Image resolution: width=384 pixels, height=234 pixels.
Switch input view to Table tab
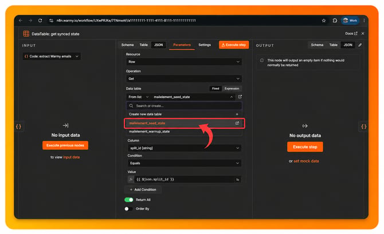point(143,45)
